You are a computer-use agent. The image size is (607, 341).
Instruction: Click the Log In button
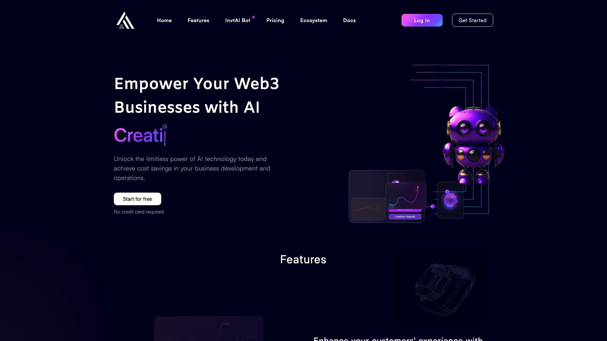coord(422,20)
